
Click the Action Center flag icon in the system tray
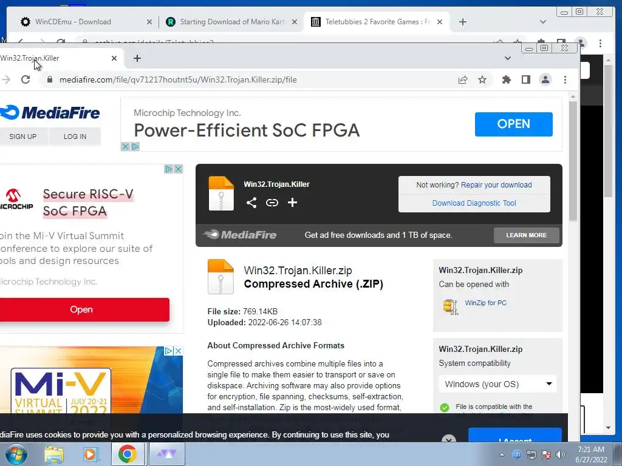546,454
